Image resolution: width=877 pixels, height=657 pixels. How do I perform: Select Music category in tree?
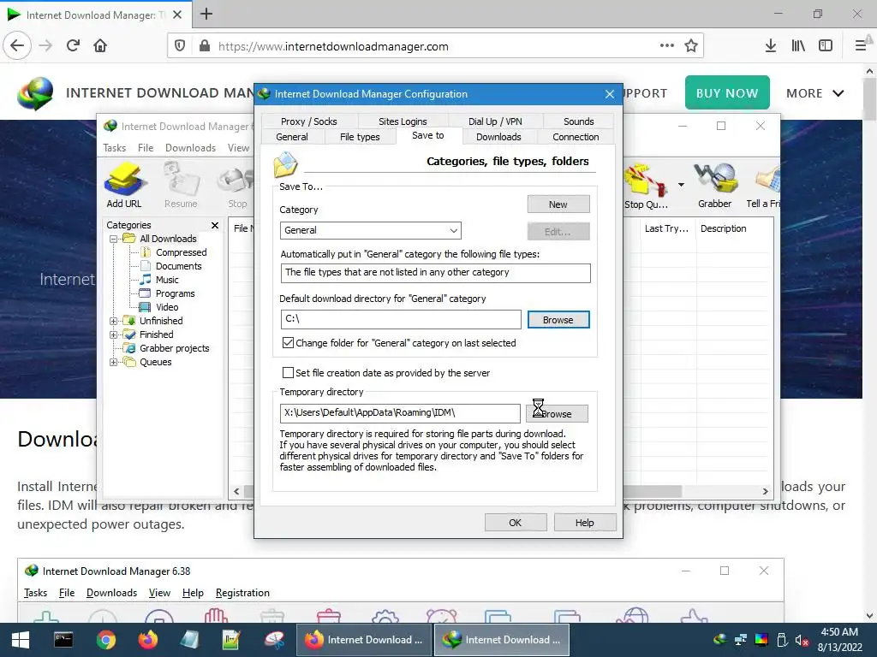point(167,280)
